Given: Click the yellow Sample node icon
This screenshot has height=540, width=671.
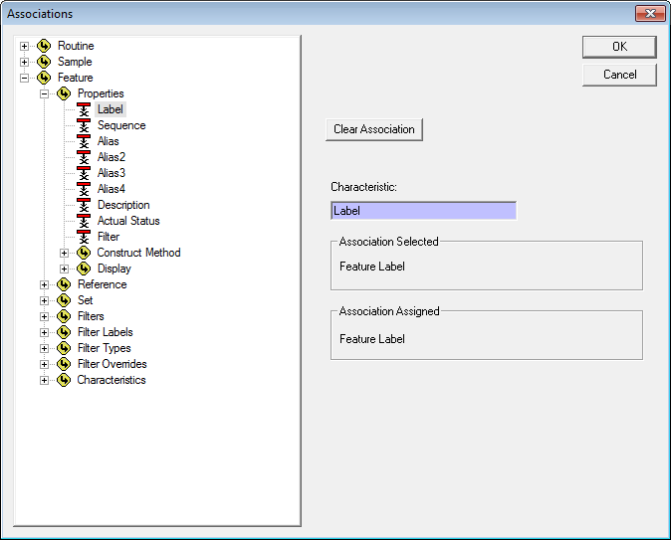Looking at the screenshot, I should [x=44, y=62].
